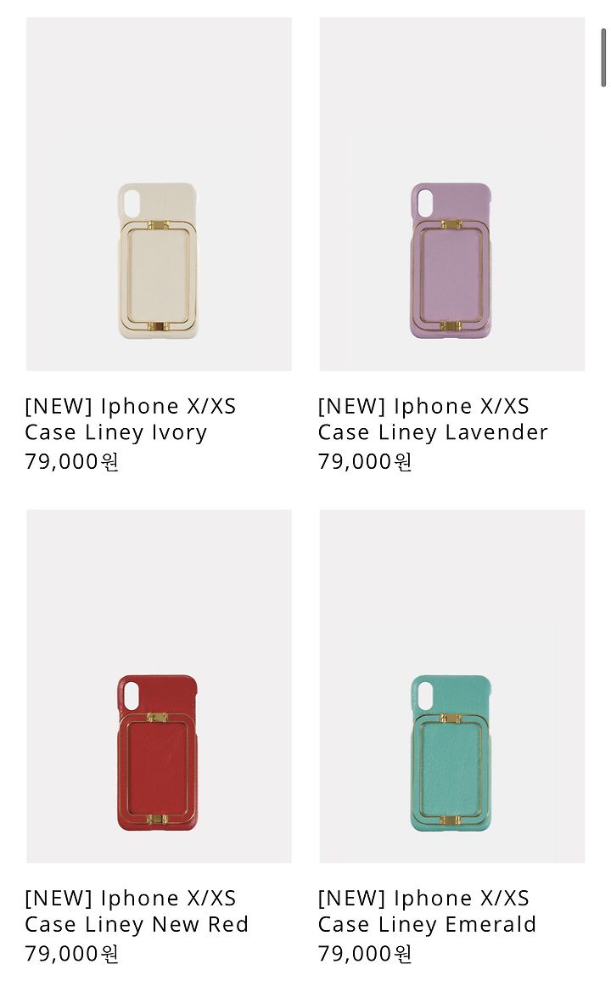Open the Ivory phone case product image
Image resolution: width=611 pixels, height=981 pixels.
pos(159,194)
